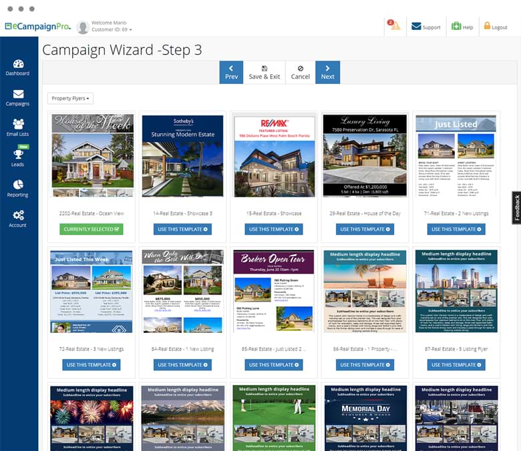Viewport: 521px width, 451px height.
Task: Go to previous step with Prev
Action: coord(231,72)
